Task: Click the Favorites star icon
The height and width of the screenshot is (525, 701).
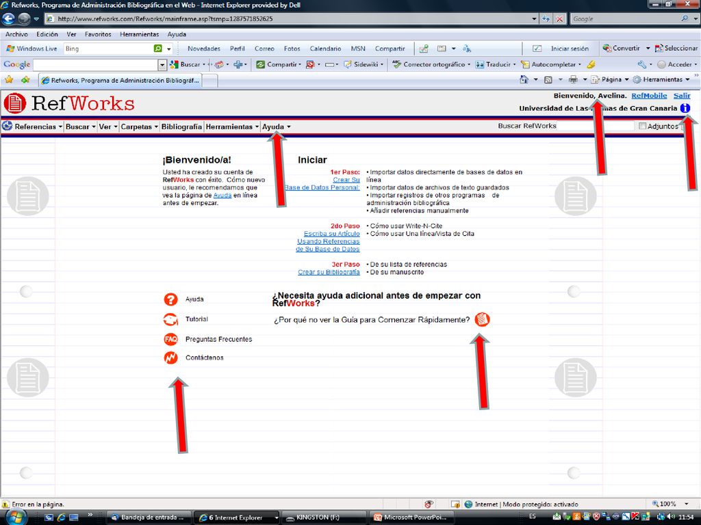Action: click(x=9, y=79)
